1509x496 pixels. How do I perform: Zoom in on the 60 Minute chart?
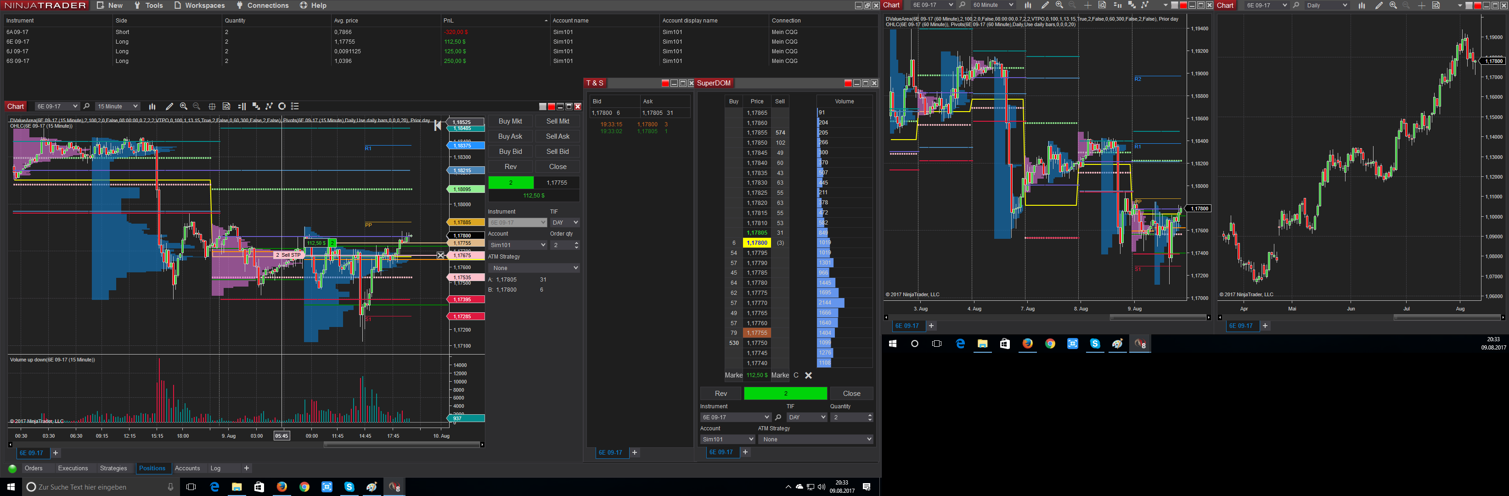tap(1059, 5)
